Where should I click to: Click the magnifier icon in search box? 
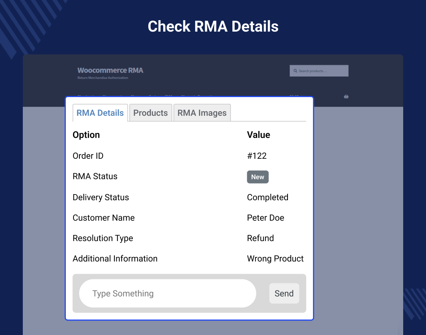(x=295, y=71)
